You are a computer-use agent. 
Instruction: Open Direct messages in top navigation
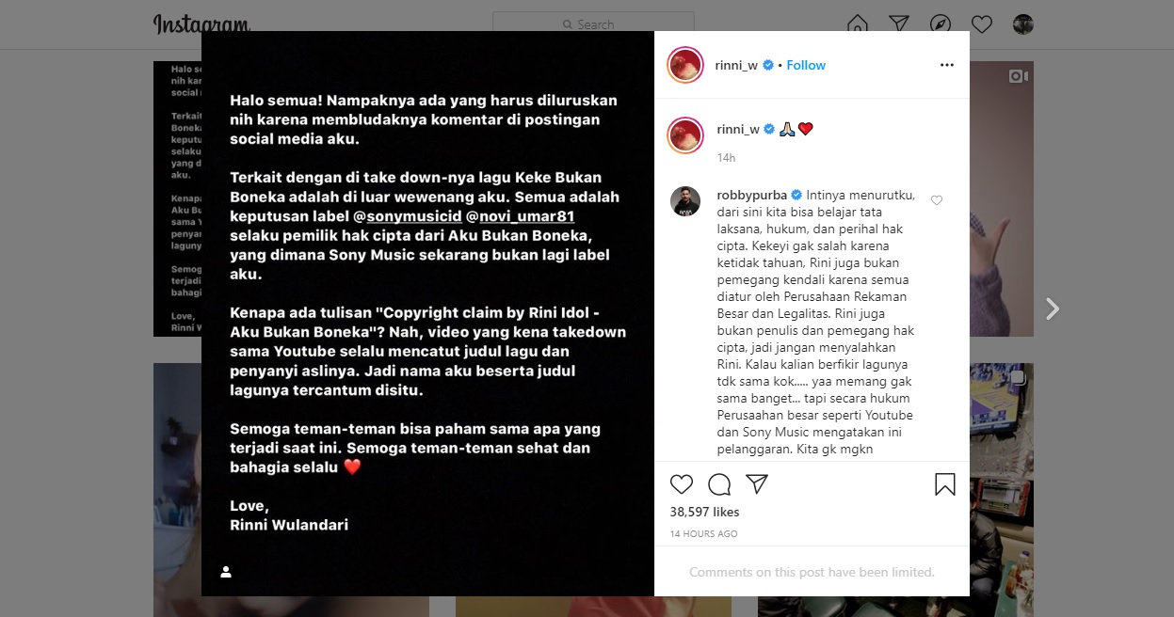tap(899, 24)
